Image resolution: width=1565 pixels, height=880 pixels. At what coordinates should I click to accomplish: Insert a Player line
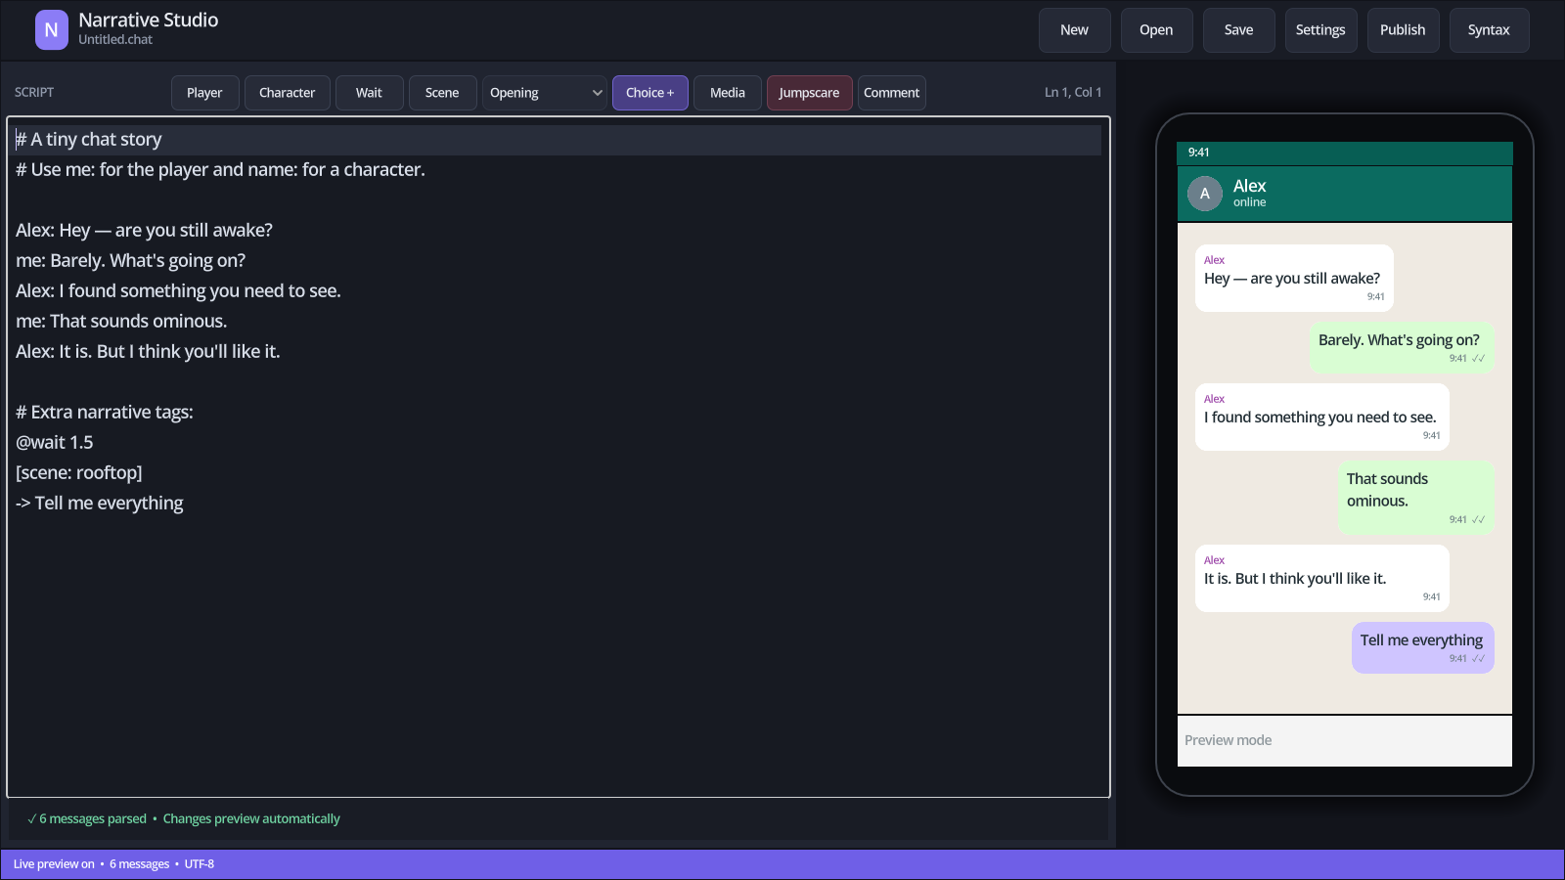(204, 93)
